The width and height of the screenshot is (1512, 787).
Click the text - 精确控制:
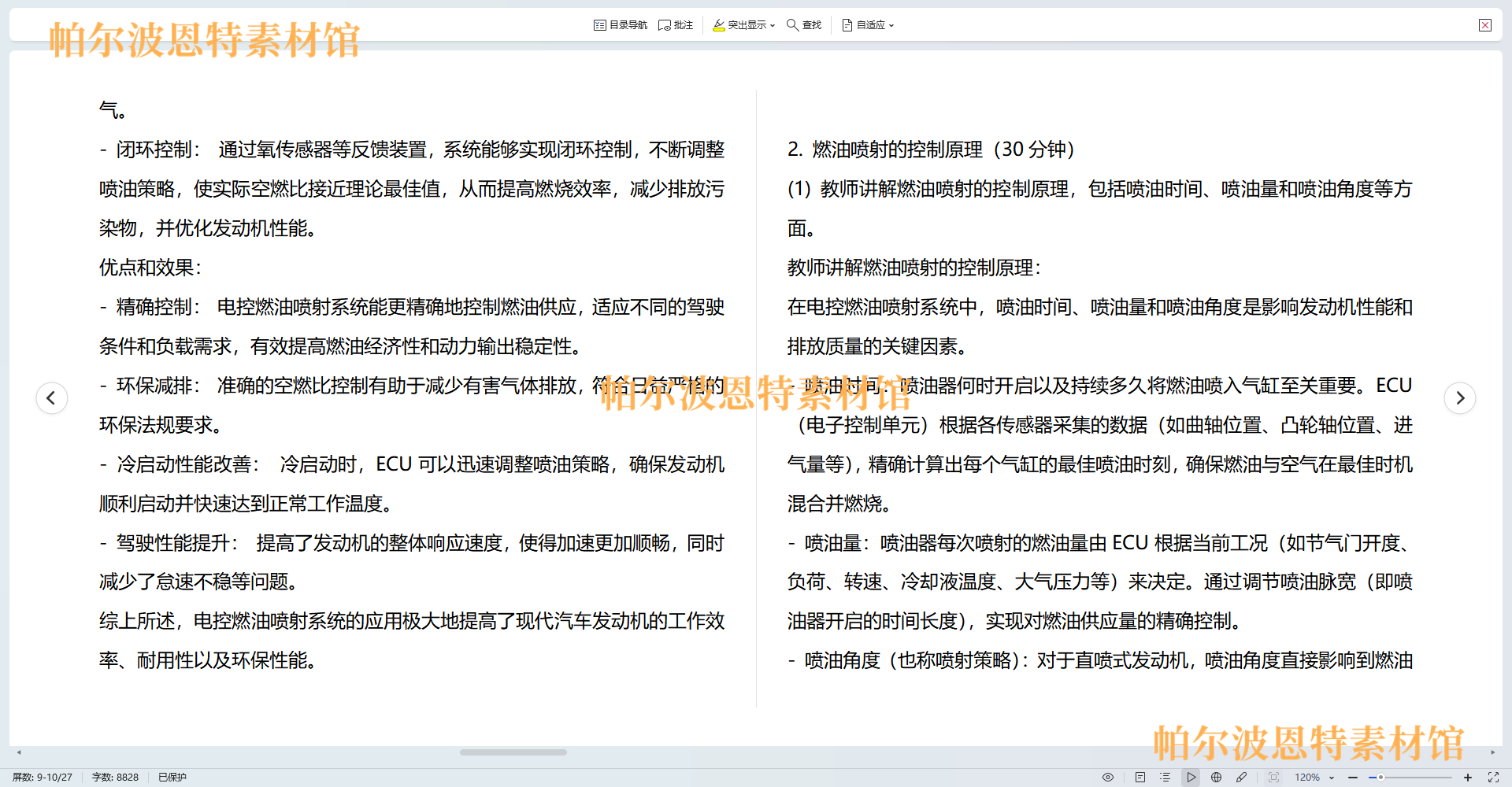click(150, 307)
